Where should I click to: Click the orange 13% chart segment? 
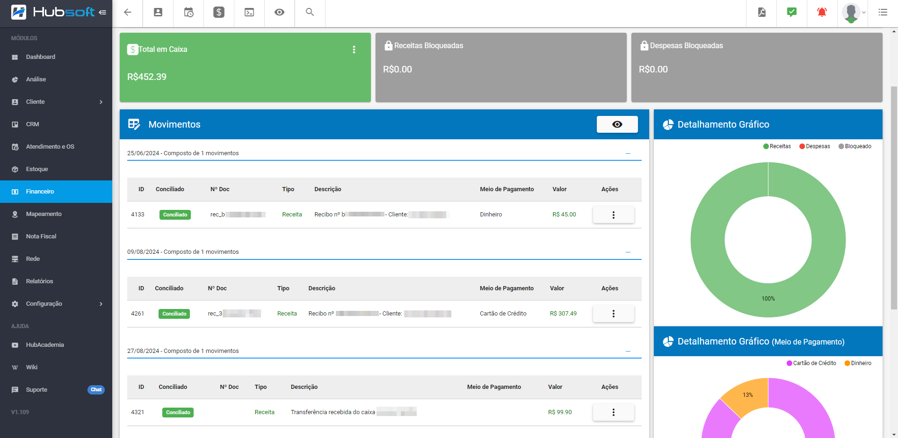747,395
